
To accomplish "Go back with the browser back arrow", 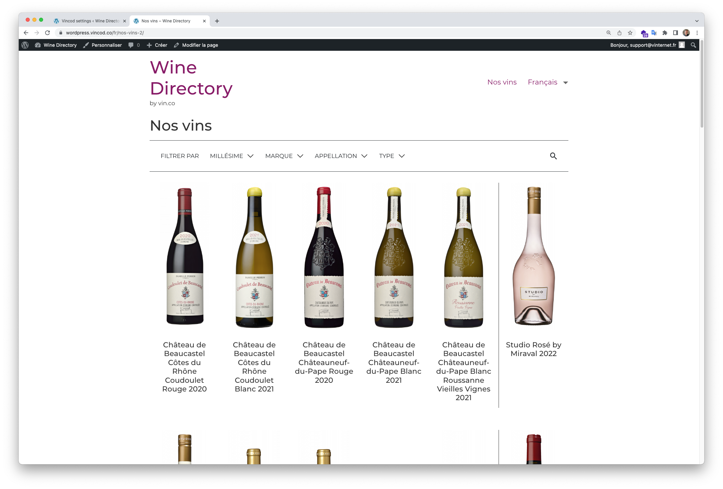I will click(26, 33).
